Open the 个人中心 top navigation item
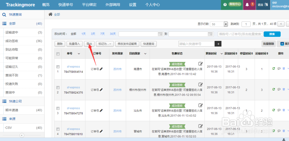Image resolution: width=289 pixels, height=141 pixels. point(152,5)
